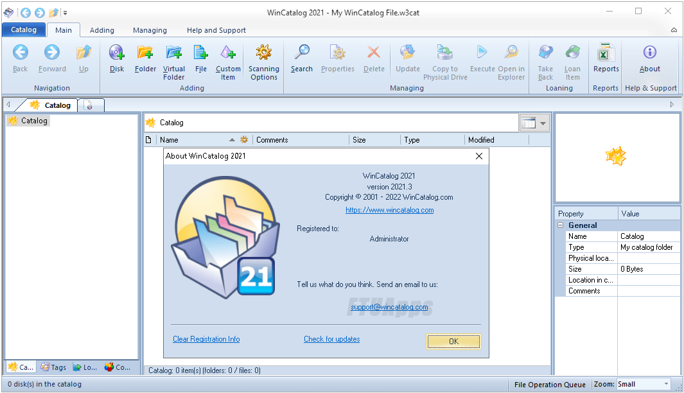The image size is (684, 393).
Task: Select the Lo... bottom panel tab
Action: (85, 367)
